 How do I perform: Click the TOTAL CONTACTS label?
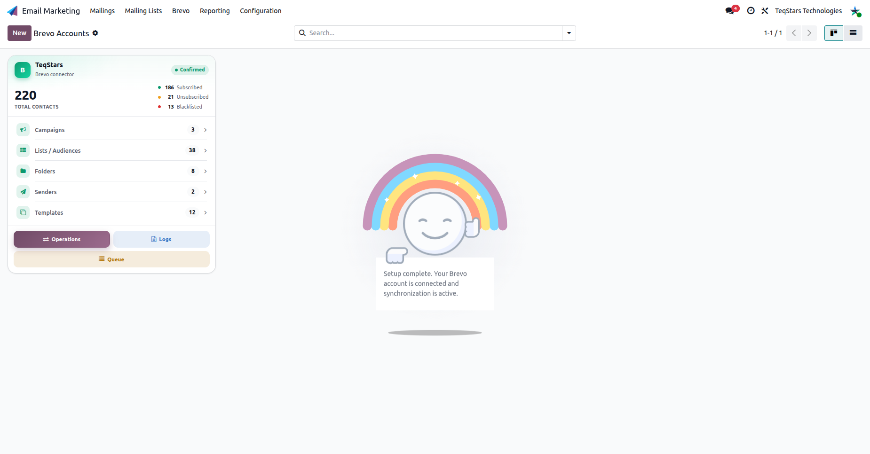37,107
